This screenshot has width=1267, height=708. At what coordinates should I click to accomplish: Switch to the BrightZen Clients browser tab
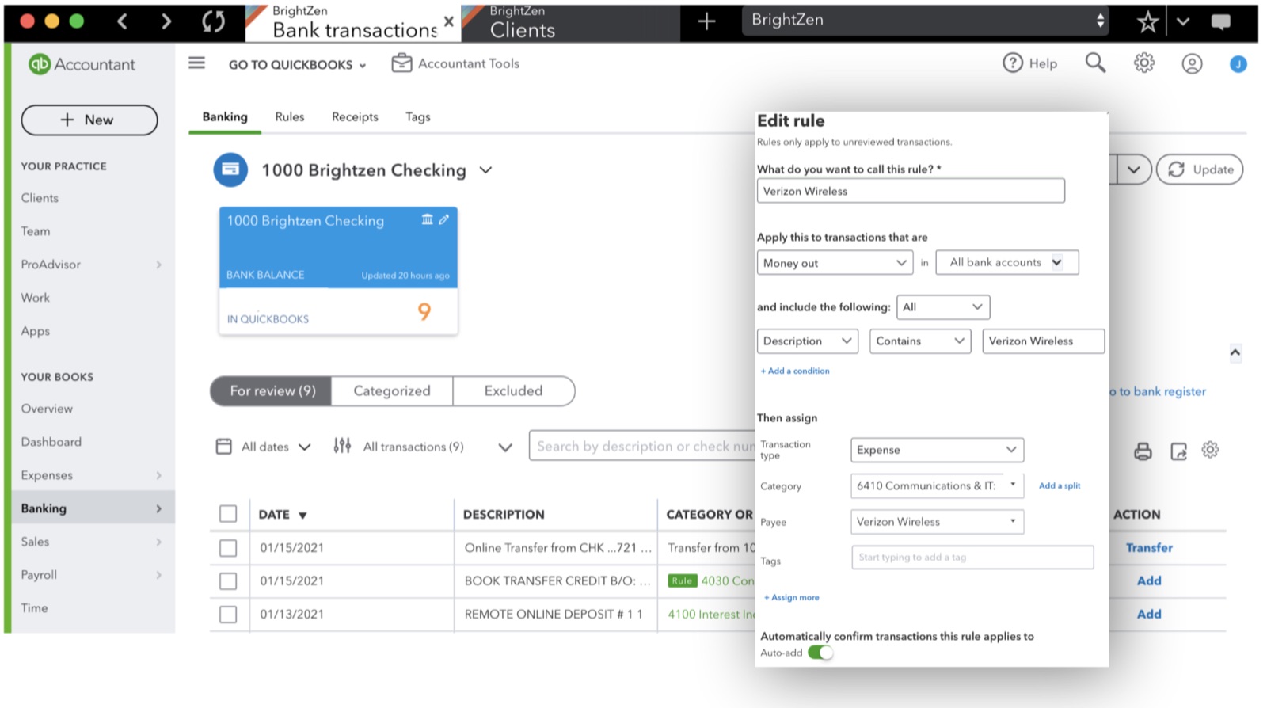(x=570, y=22)
